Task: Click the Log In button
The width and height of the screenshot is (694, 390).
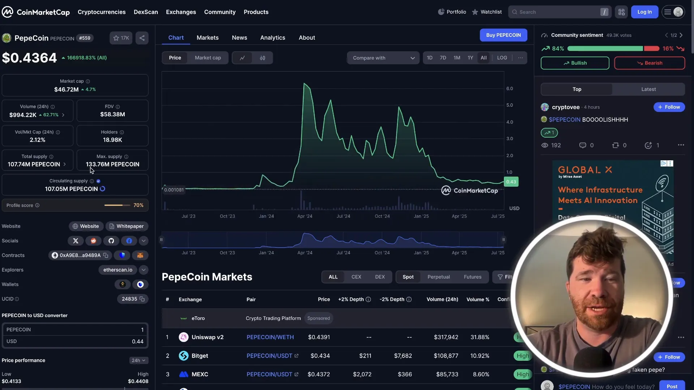Action: [644, 12]
